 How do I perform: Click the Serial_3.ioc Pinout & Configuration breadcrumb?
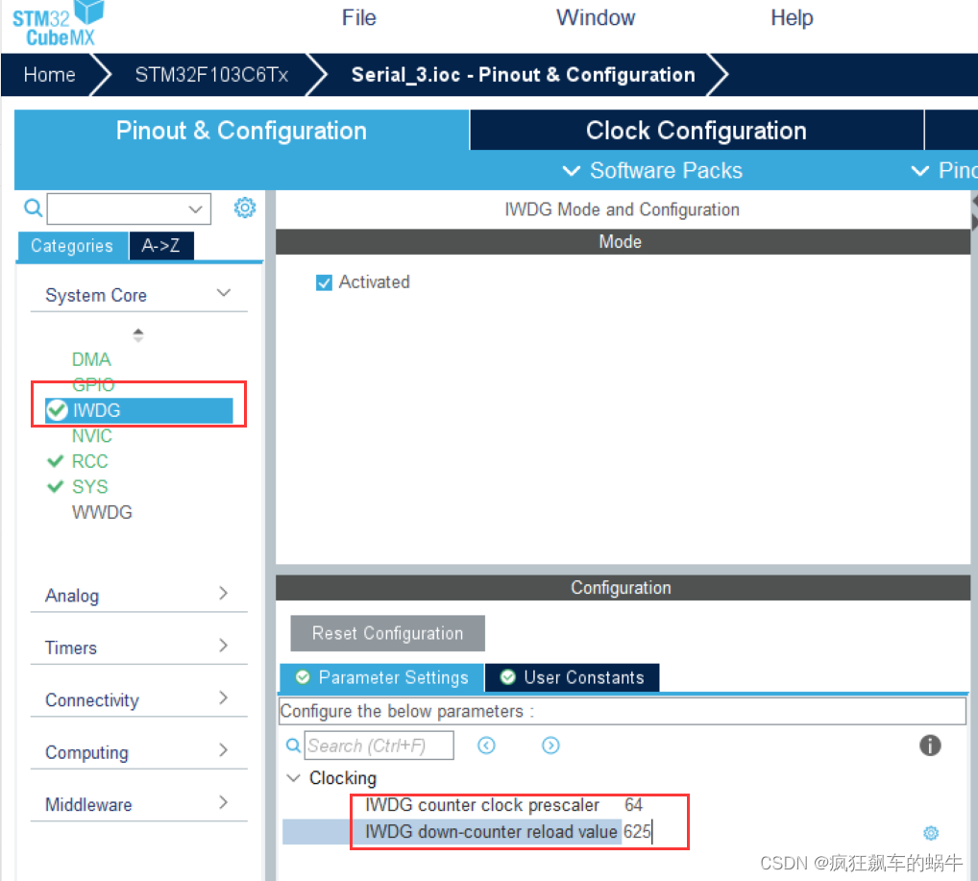tap(523, 75)
